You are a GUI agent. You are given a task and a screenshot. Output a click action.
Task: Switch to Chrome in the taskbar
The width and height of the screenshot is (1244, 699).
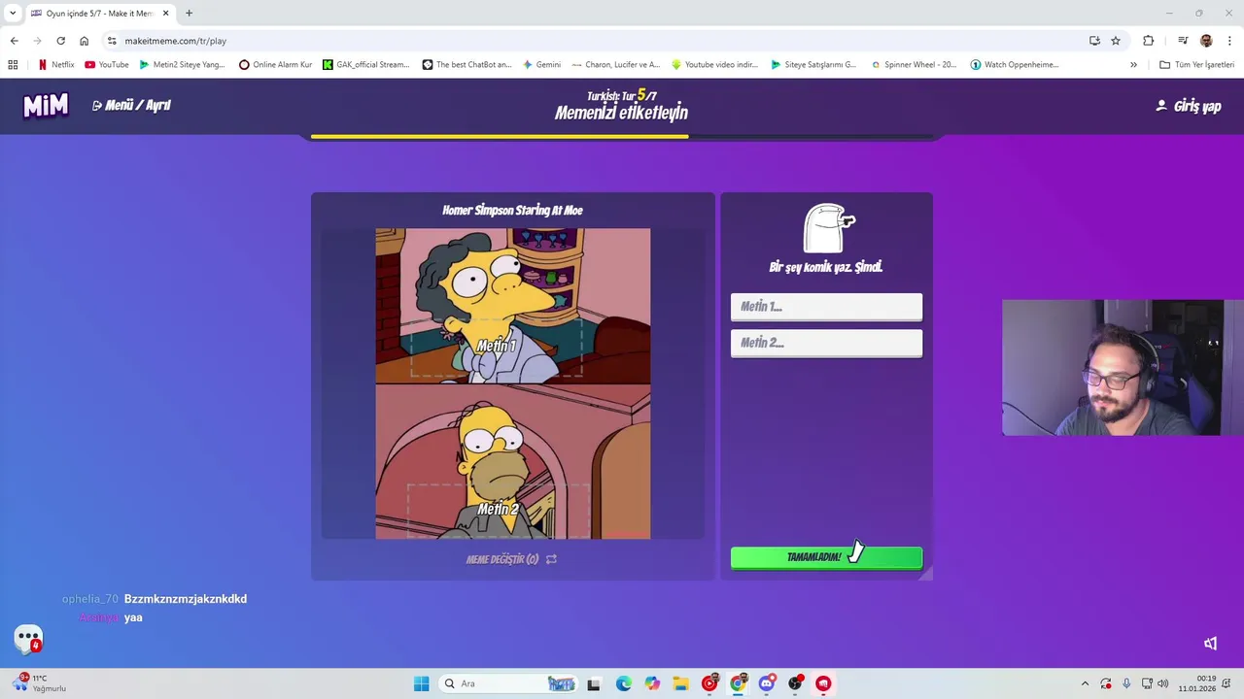click(x=738, y=683)
